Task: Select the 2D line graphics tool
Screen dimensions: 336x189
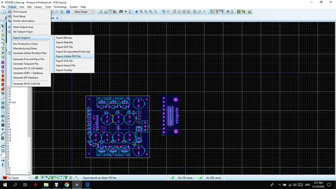Action: tap(3, 98)
